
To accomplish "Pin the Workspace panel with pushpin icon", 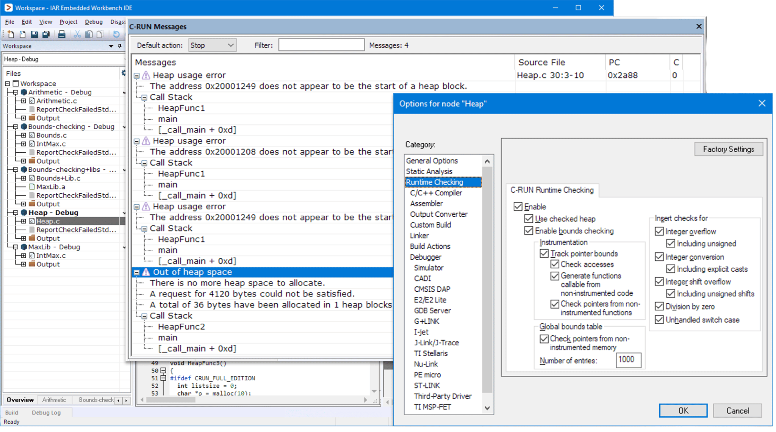I will coord(120,46).
